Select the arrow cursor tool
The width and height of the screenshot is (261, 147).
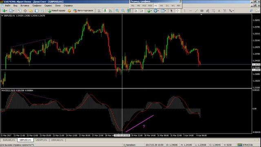171,11
